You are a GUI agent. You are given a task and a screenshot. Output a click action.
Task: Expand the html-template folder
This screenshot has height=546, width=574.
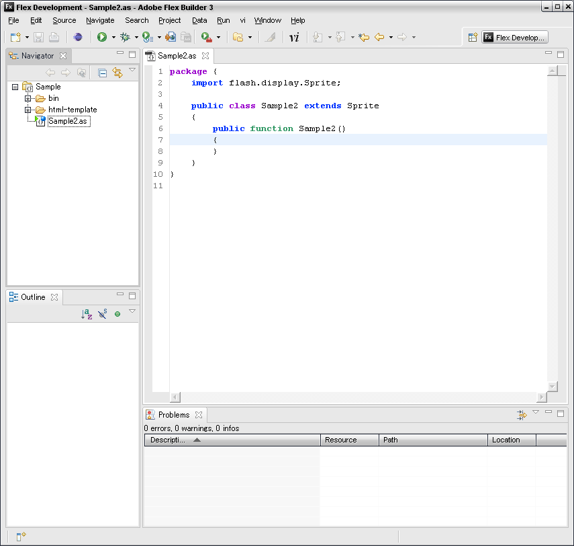point(28,110)
